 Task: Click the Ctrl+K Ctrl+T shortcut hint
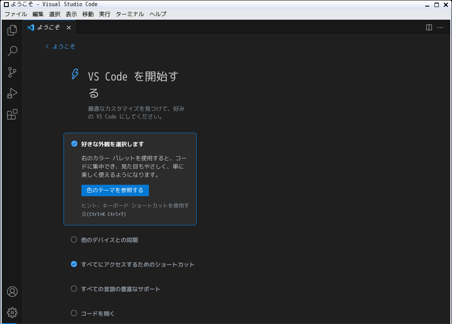click(x=106, y=214)
